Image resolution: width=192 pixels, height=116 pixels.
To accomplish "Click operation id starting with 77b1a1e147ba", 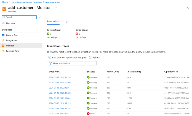I will (x=177, y=77).
